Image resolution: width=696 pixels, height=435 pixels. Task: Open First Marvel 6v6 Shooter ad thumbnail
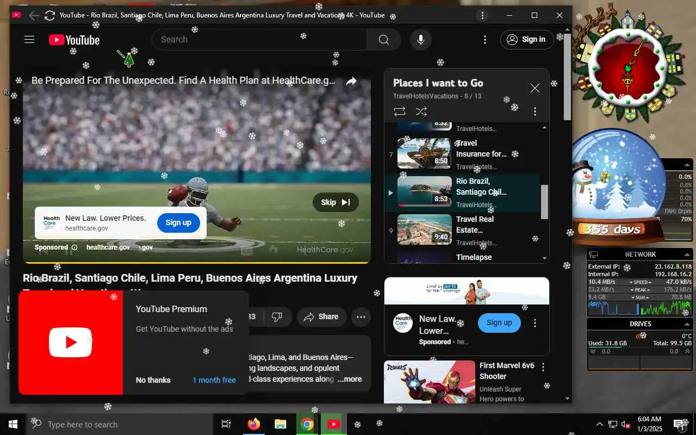430,382
